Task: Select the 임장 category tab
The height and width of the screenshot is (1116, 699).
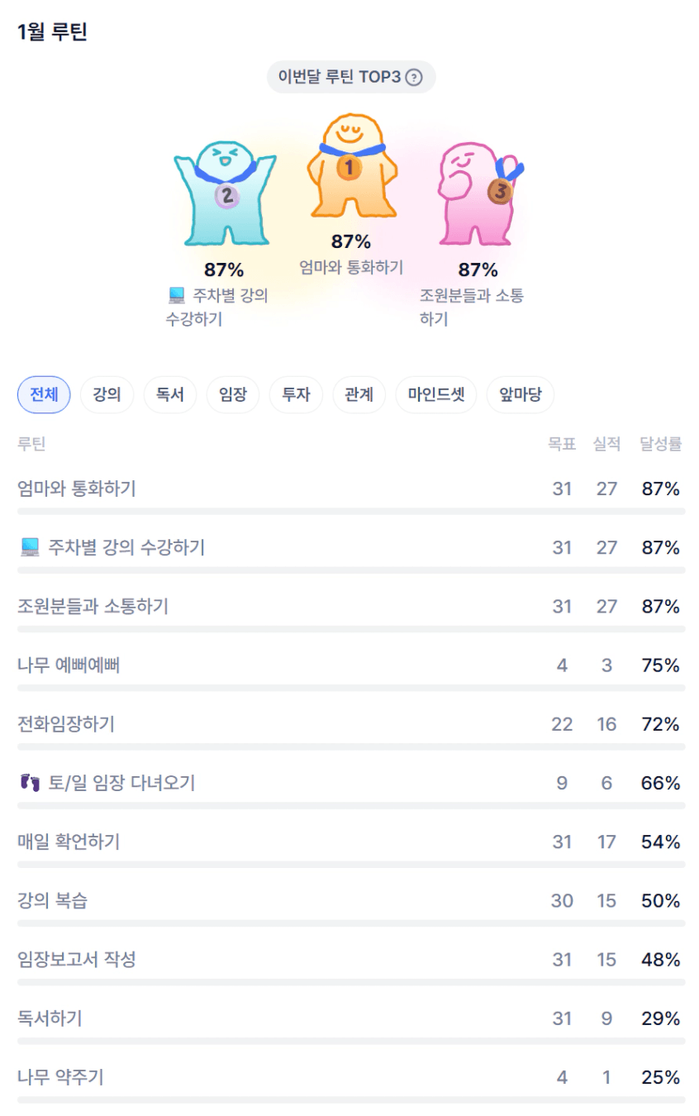Action: (232, 395)
